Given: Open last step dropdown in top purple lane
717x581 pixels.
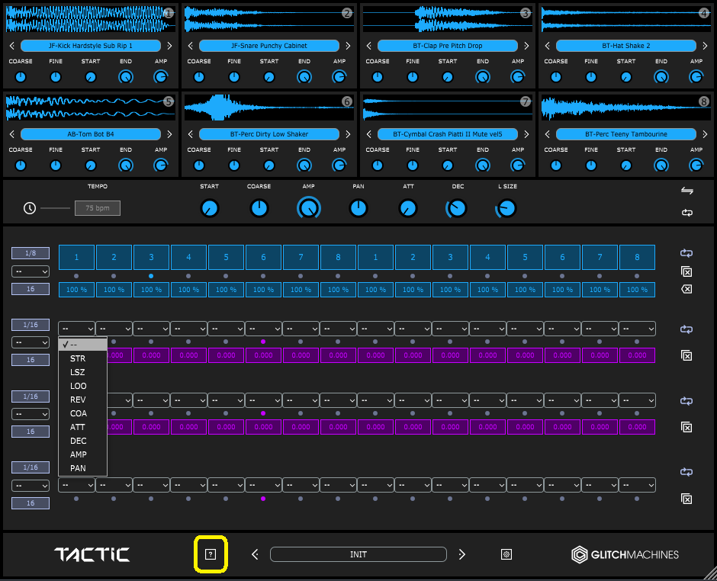Looking at the screenshot, I should click(x=637, y=329).
